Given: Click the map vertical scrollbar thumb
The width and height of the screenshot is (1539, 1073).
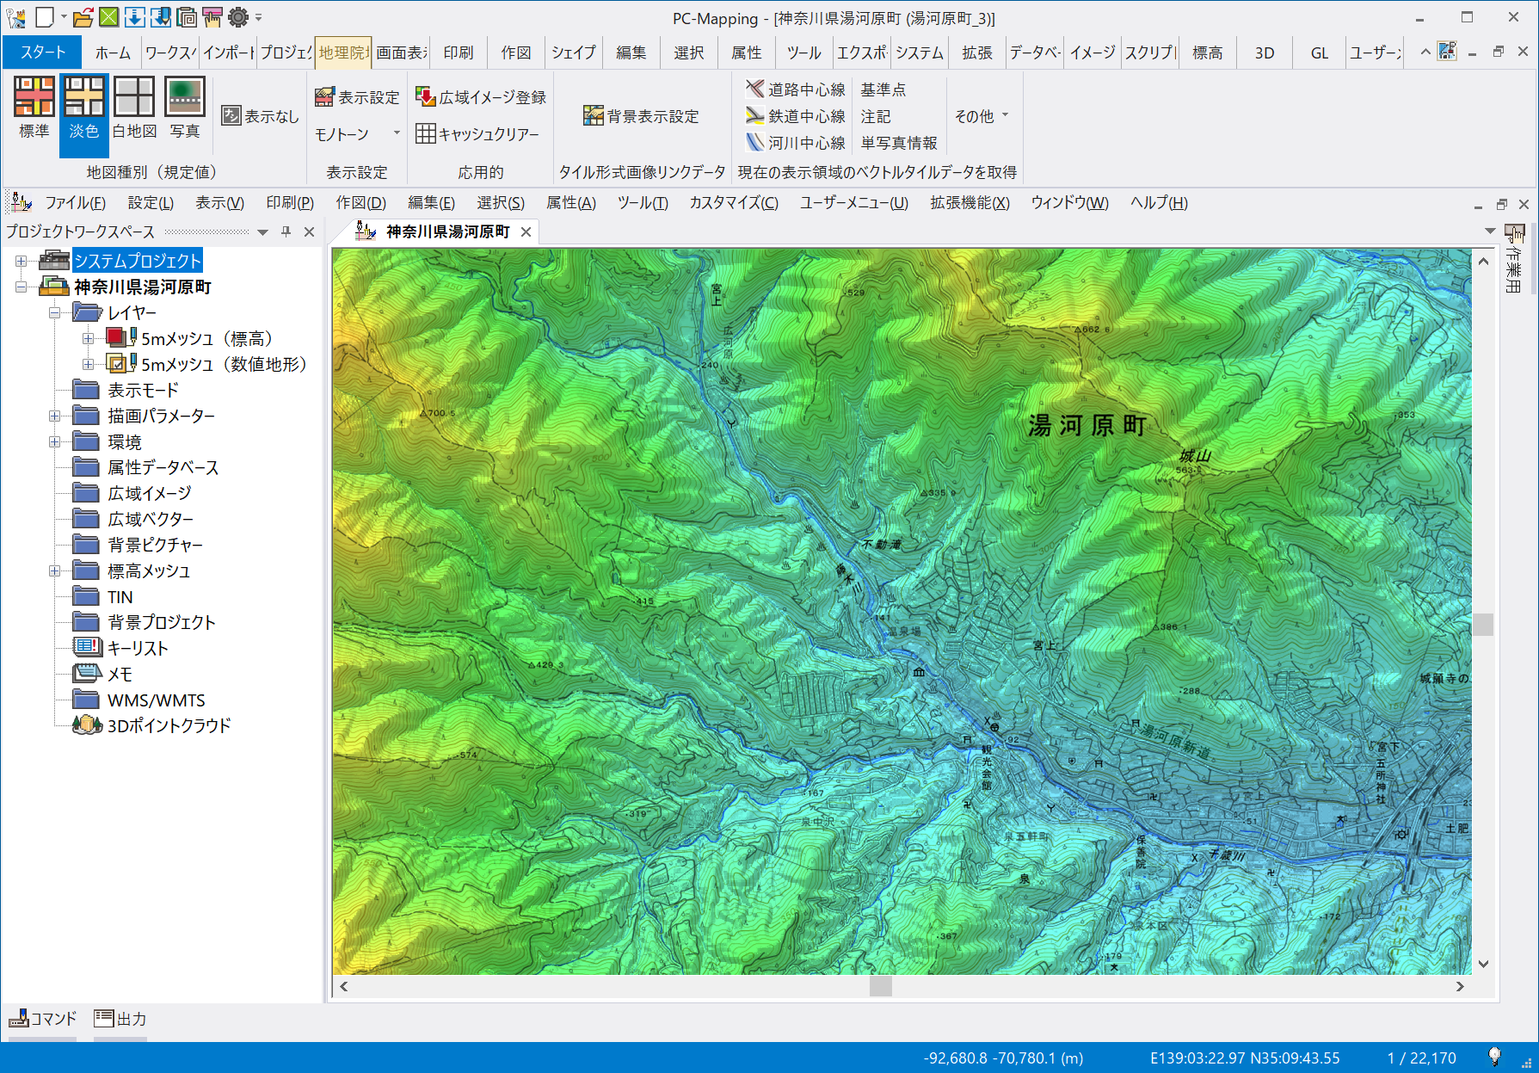Looking at the screenshot, I should pyautogui.click(x=1483, y=624).
